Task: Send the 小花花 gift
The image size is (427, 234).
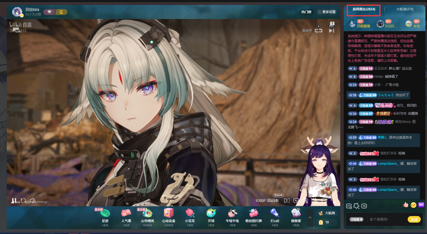Action: tap(190, 217)
